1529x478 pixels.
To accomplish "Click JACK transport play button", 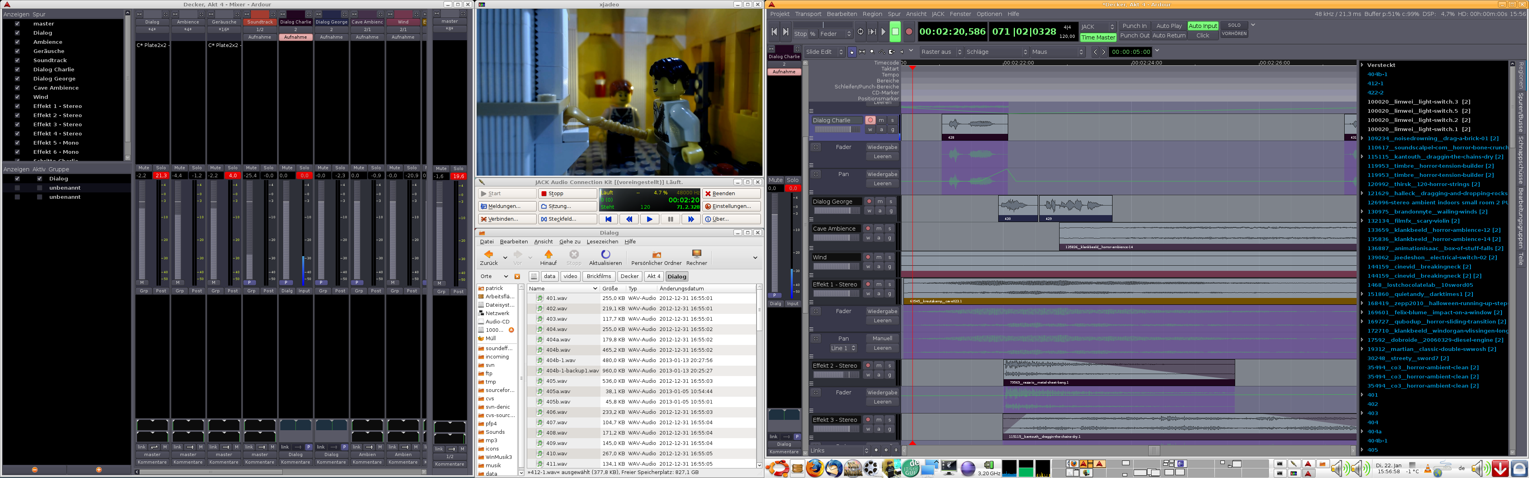I will point(649,219).
